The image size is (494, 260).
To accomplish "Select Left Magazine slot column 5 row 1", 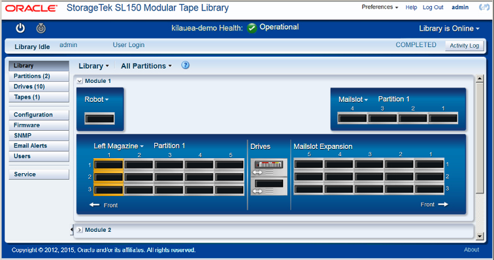I will [229, 165].
